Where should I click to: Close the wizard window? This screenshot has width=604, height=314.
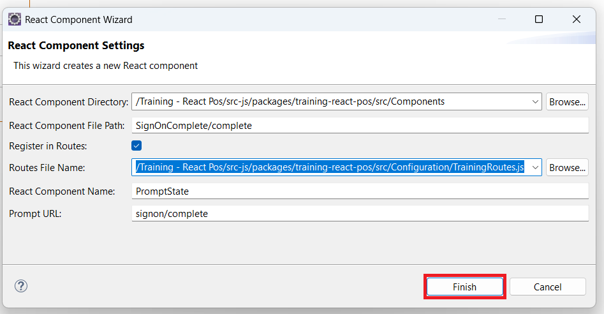tap(577, 19)
